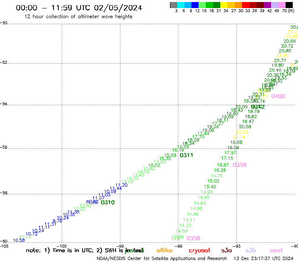The width and height of the screenshot is (298, 262).
Task: Select the pink 0400 swot time marker
Action: 278,96
